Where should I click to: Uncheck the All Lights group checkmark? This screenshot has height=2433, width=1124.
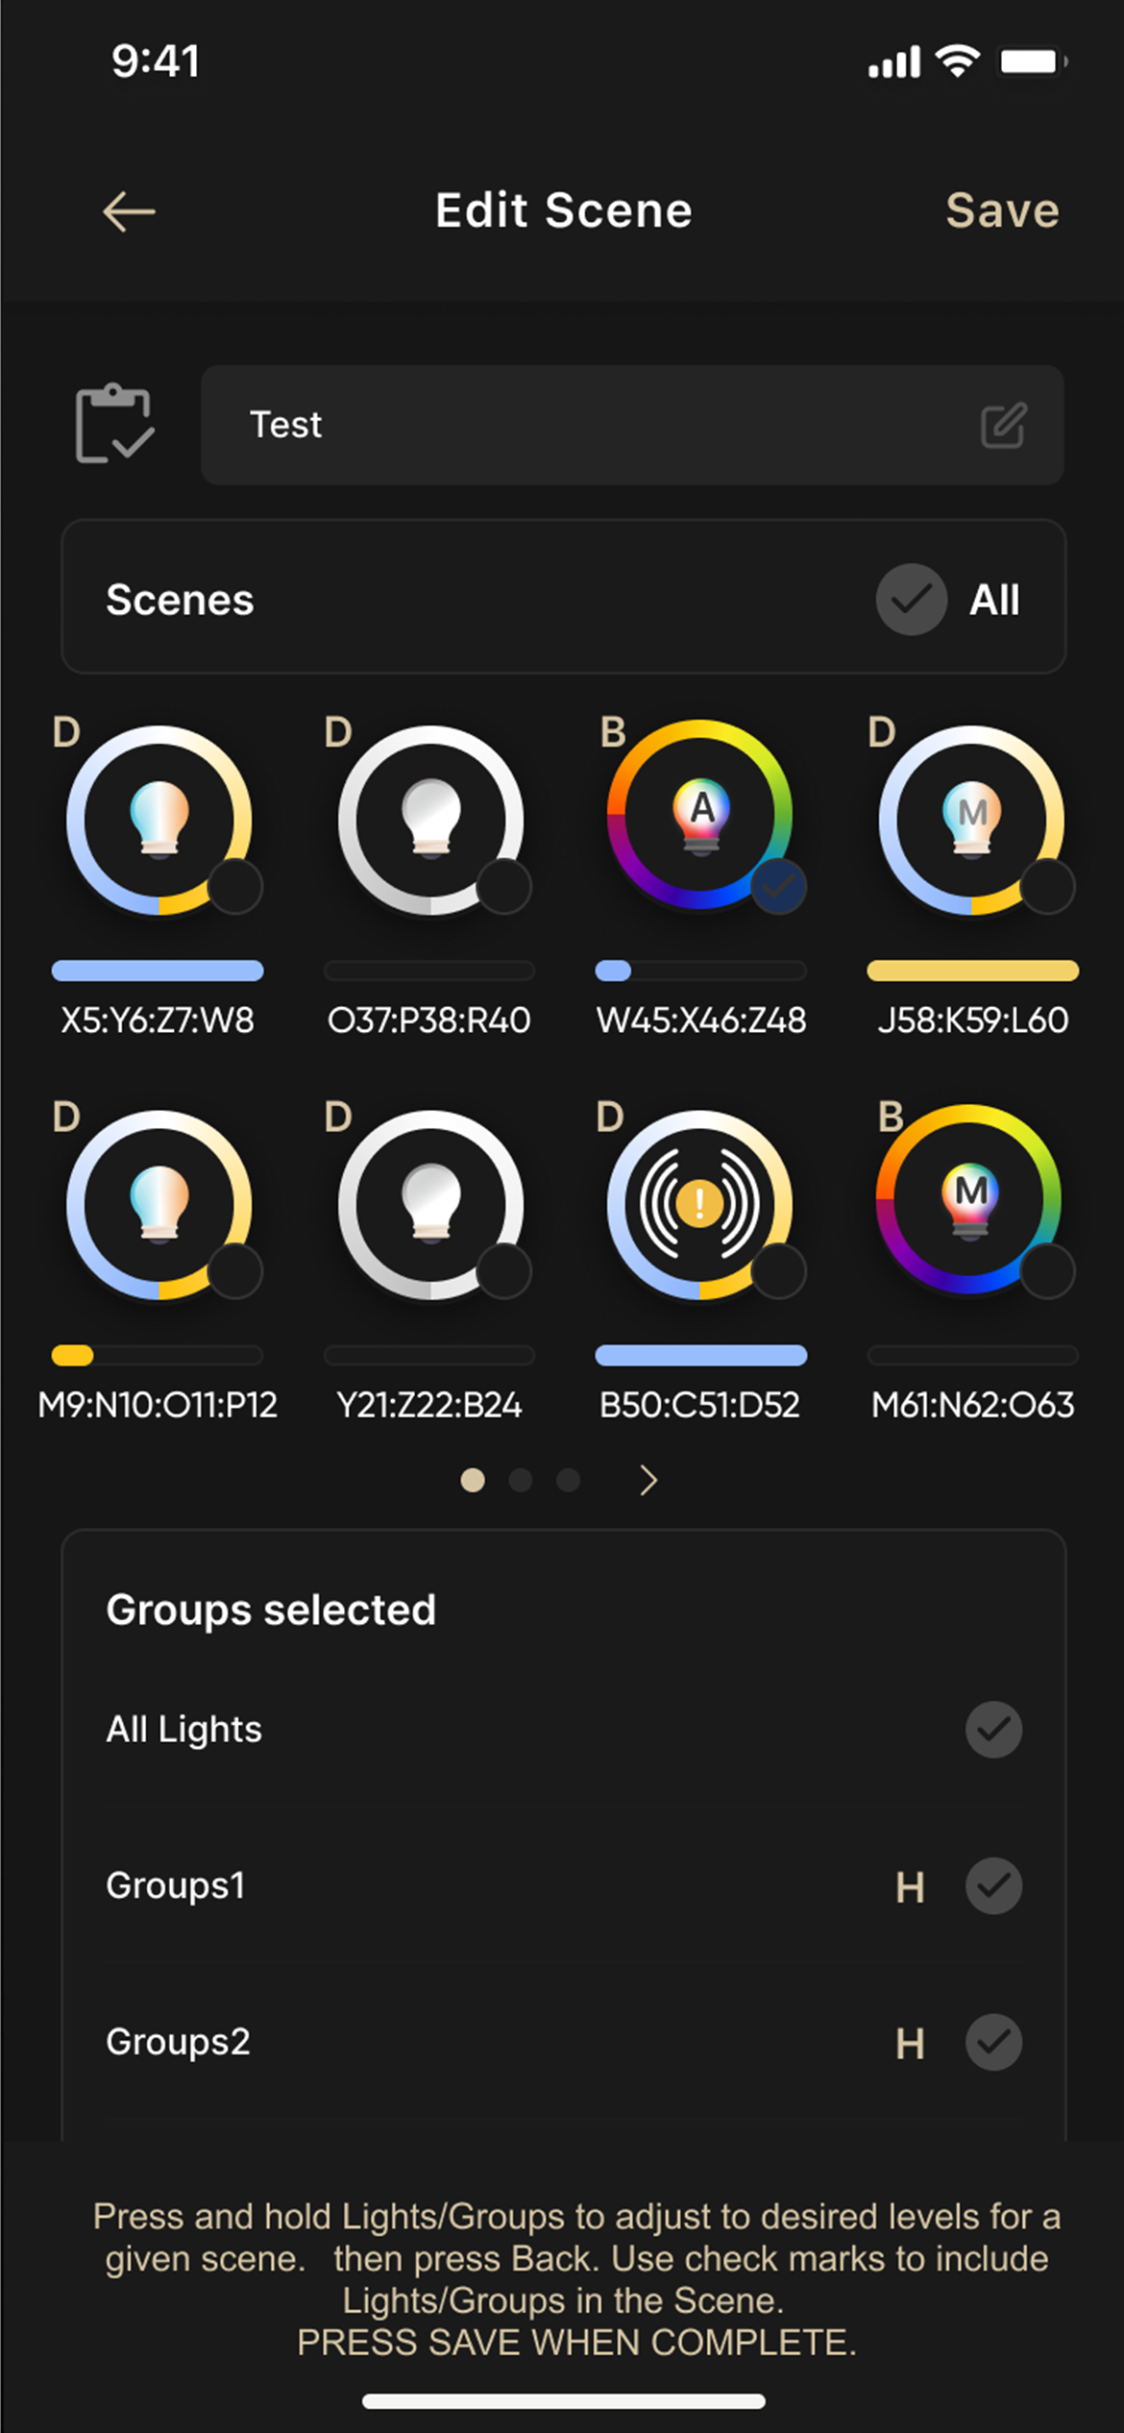click(x=993, y=1730)
